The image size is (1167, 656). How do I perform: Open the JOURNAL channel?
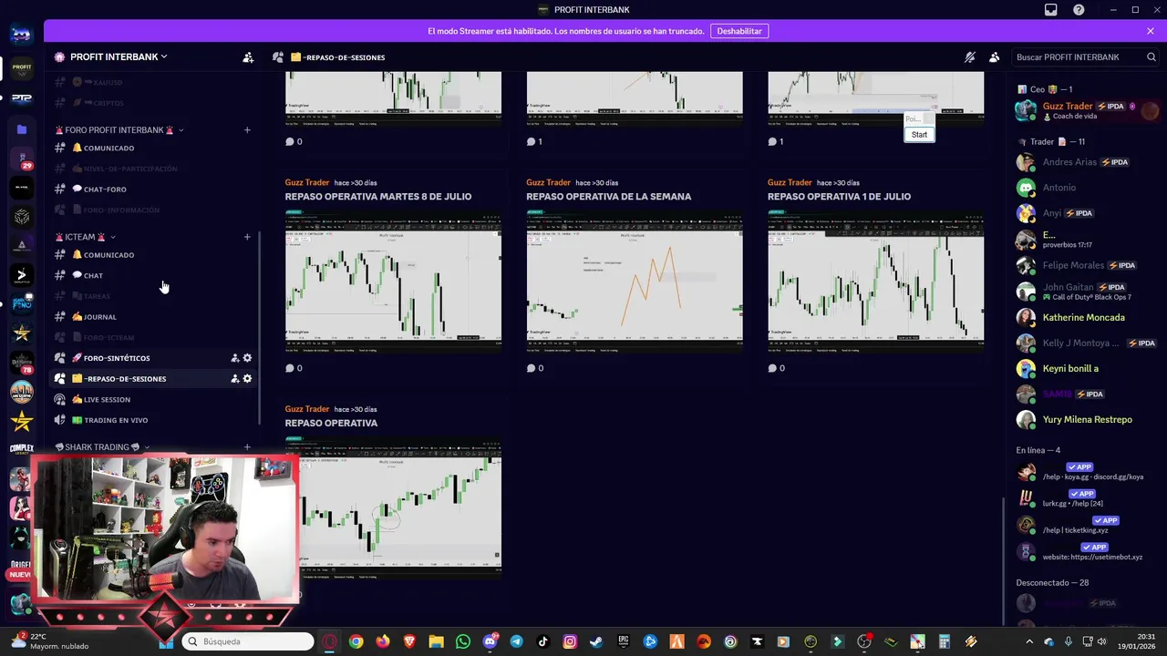click(153, 316)
